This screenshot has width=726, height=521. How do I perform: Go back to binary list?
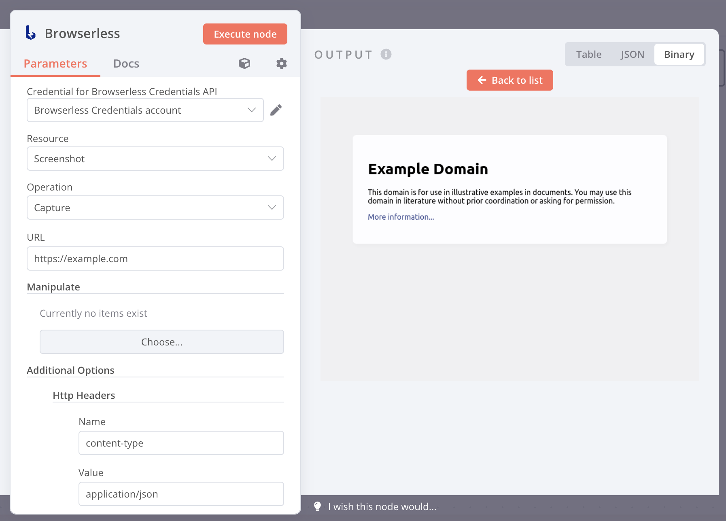point(510,80)
